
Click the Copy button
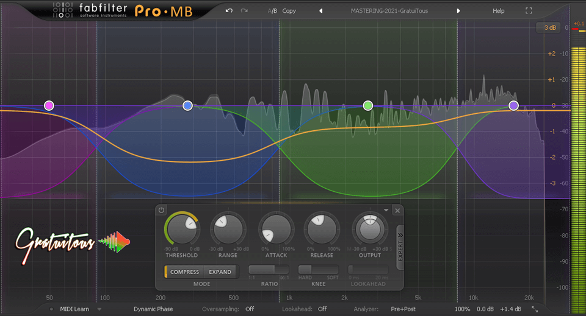coord(289,11)
